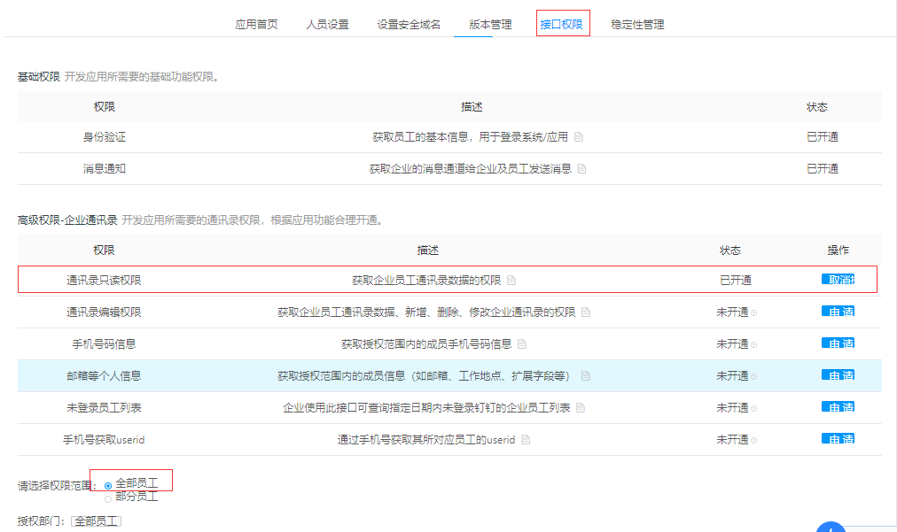Screen dimensions: 897x532
Task: Apply for 手机号获取userid permission
Action: click(838, 439)
